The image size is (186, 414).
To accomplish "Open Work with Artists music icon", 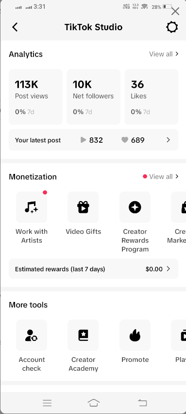I will 32,207.
